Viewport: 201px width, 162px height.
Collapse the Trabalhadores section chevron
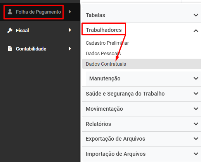click(196, 31)
